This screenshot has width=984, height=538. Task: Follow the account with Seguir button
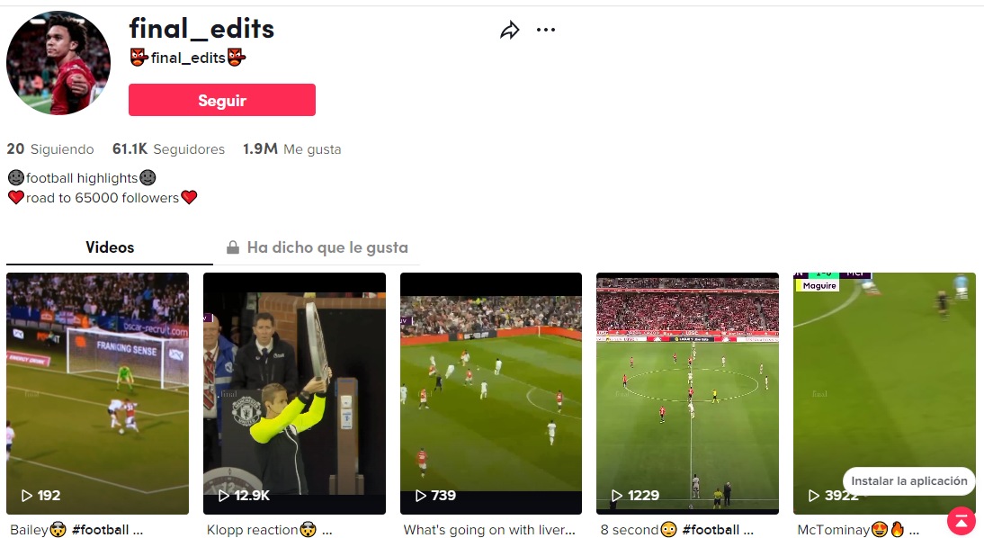pos(222,100)
